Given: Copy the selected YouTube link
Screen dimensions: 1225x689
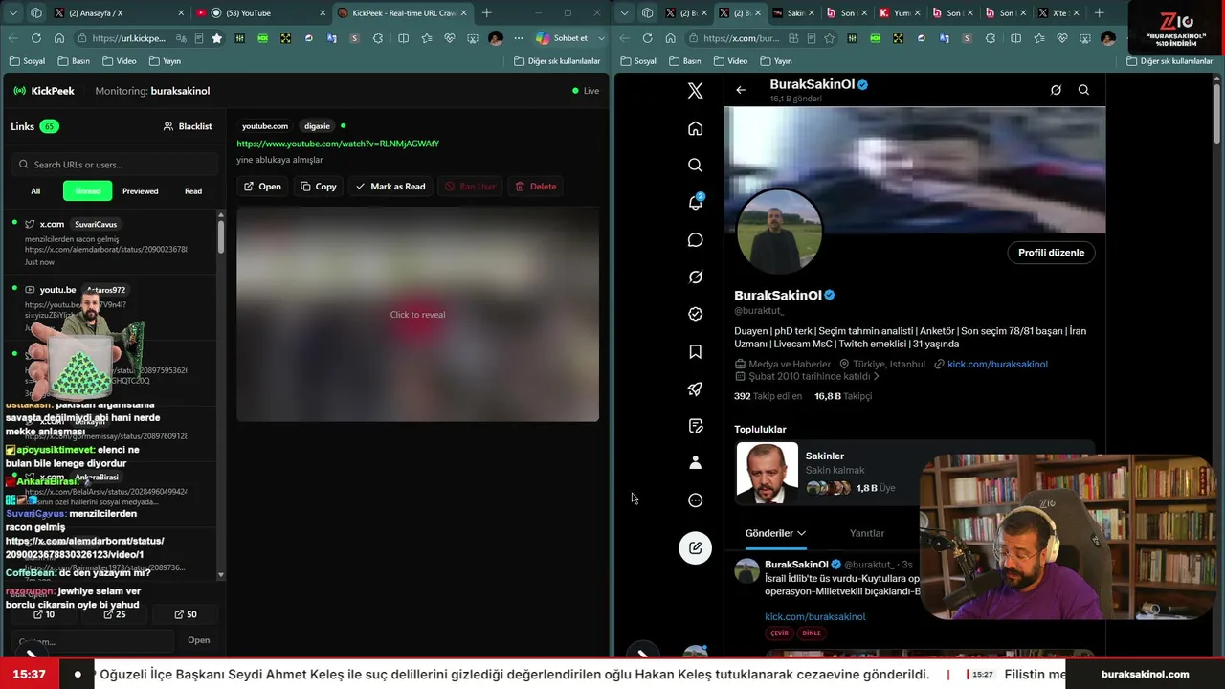Looking at the screenshot, I should pos(319,187).
